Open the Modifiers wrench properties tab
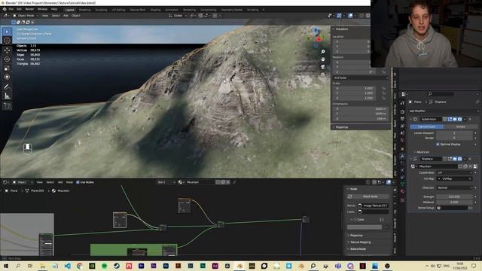The image size is (482, 271). [402, 156]
